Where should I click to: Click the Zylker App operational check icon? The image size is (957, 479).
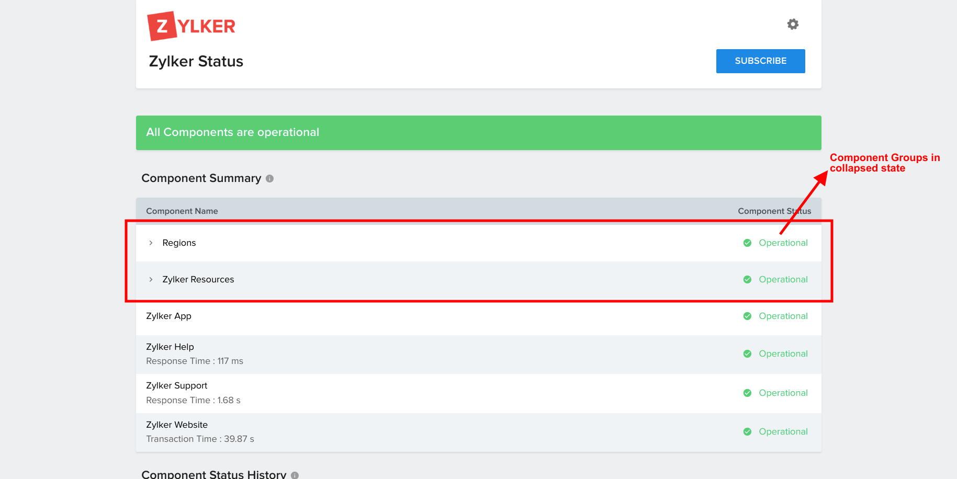(x=747, y=316)
